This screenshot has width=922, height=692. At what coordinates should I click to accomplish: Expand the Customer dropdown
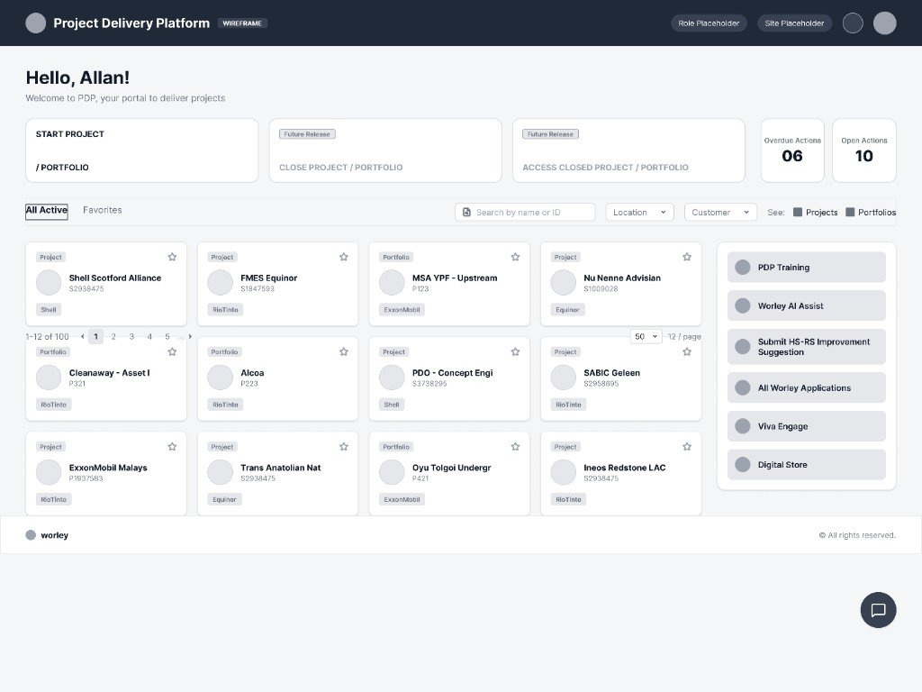coord(720,213)
